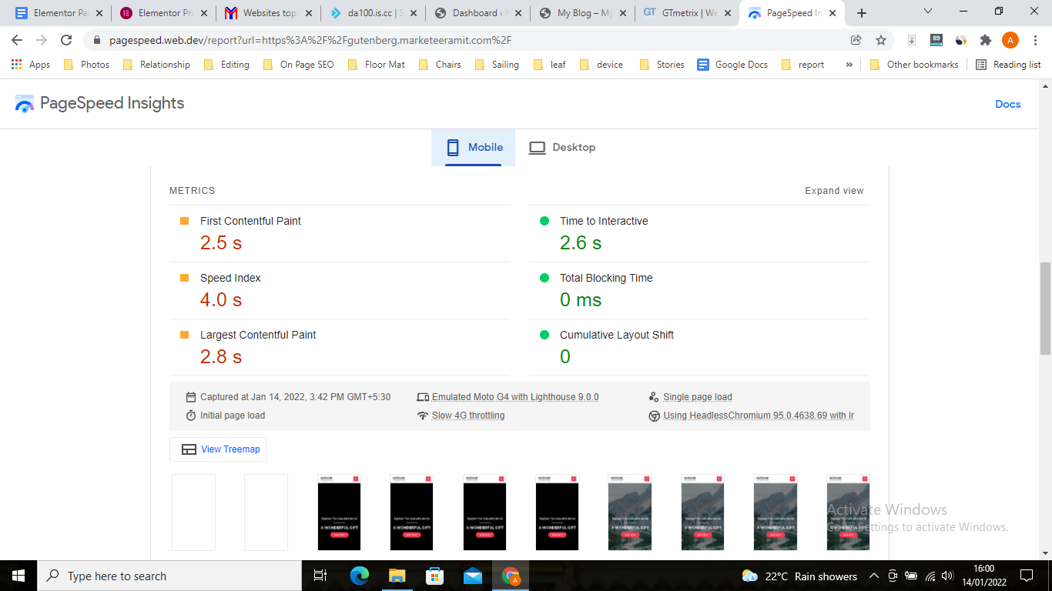Image resolution: width=1052 pixels, height=591 pixels.
Task: Click the volume speaker icon in tray
Action: click(x=947, y=576)
